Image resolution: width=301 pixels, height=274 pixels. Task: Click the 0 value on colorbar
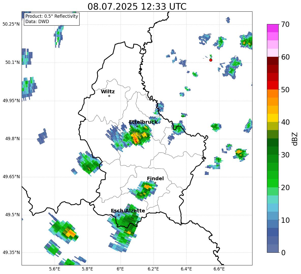(x=283, y=253)
